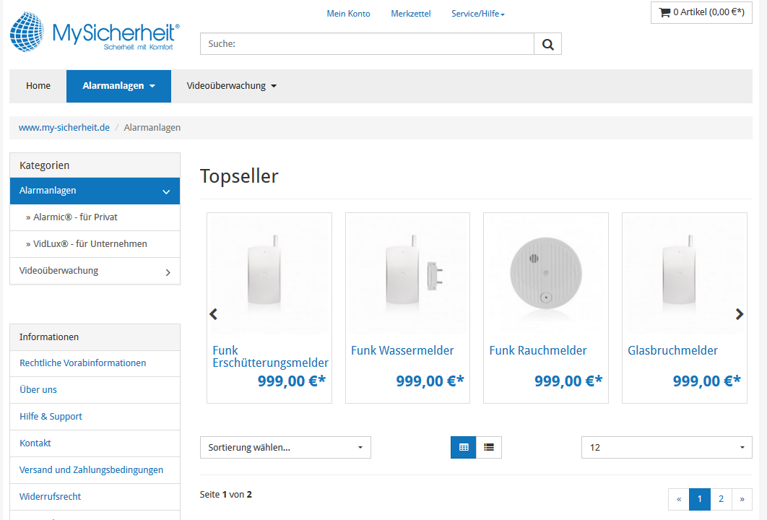Click the search magnifier icon button
This screenshot has width=767, height=520.
coord(547,44)
